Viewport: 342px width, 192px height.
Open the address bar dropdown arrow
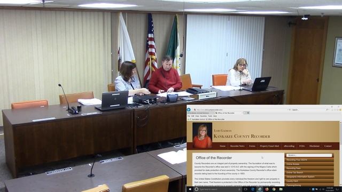[x=287, y=110]
